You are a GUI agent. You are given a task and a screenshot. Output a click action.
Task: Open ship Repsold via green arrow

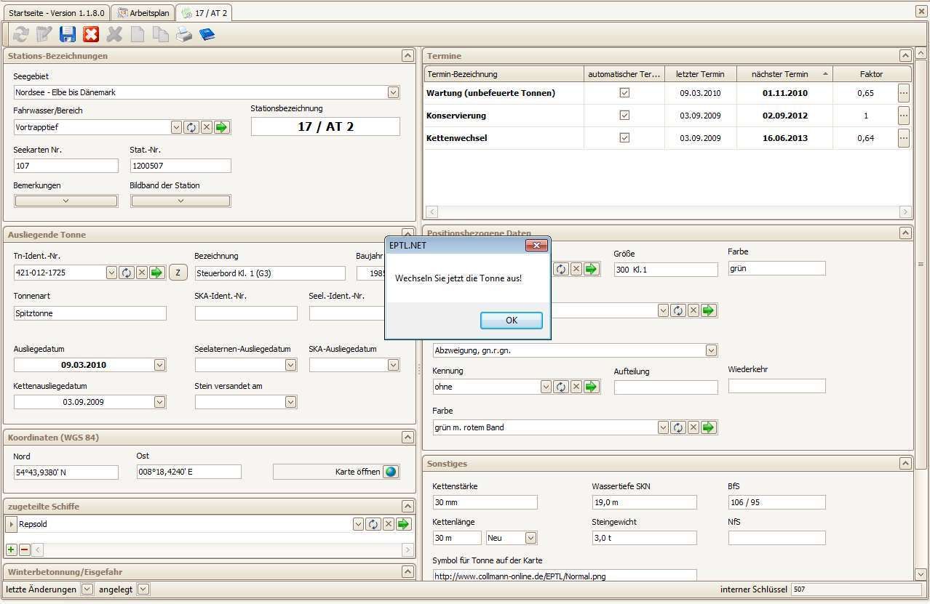pyautogui.click(x=404, y=524)
